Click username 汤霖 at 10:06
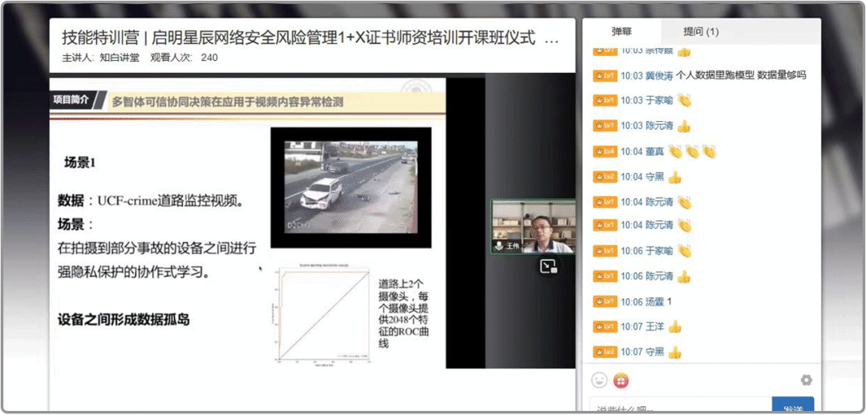This screenshot has width=866, height=415. point(654,302)
